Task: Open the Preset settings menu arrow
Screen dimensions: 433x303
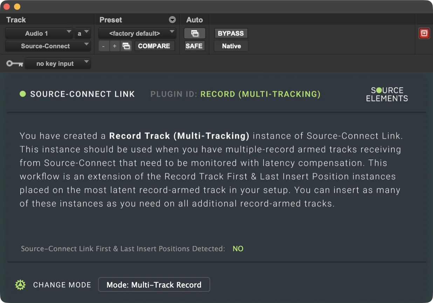Action: pos(172,20)
